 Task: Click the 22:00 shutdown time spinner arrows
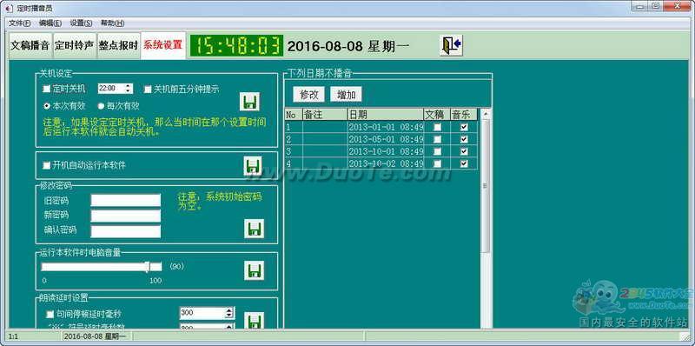[128, 89]
